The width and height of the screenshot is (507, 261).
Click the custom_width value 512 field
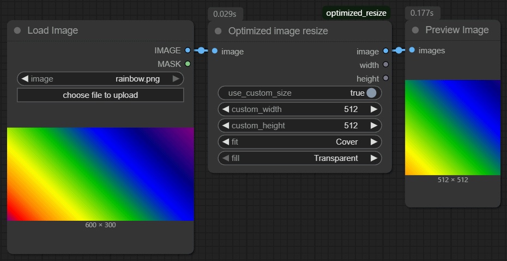351,109
